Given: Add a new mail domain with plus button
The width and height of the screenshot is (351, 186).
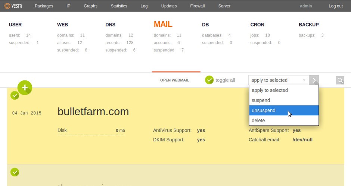Looking at the screenshot, I should point(25,88).
